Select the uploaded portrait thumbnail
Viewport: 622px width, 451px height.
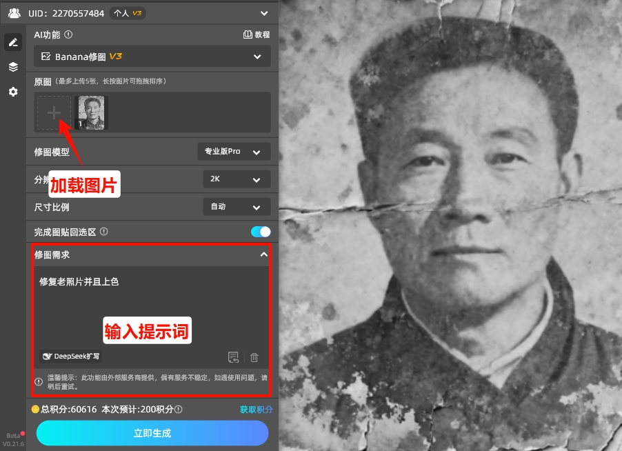click(x=90, y=112)
